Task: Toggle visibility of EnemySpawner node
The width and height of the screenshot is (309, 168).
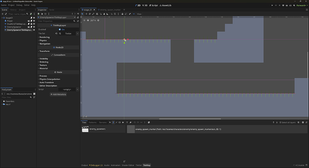Action: point(34,27)
